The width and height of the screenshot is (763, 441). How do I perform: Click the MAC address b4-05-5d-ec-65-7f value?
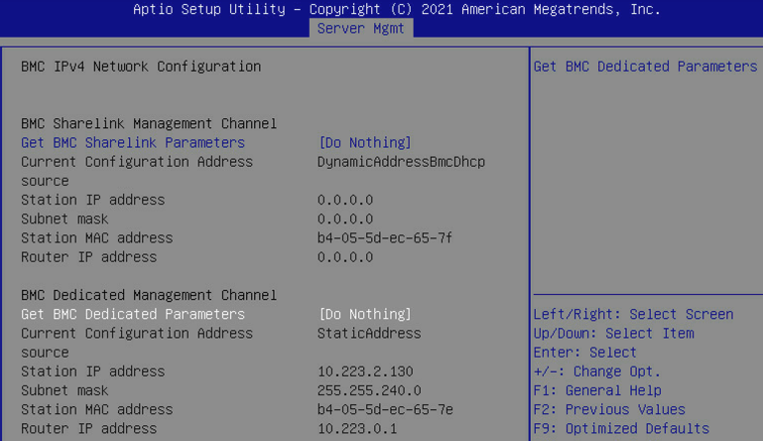[385, 238]
